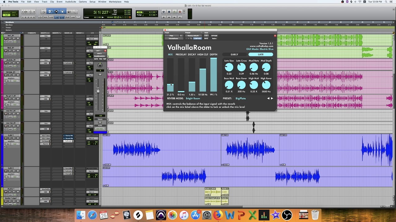Click the BYPASS button in plugin header
This screenshot has height=222, width=396.
click(214, 35)
